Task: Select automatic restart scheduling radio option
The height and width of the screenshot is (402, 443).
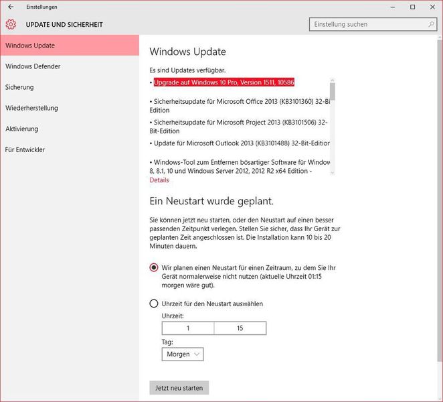Action: pyautogui.click(x=154, y=267)
